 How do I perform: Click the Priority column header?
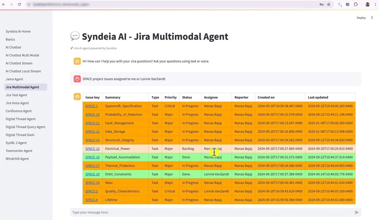170,97
